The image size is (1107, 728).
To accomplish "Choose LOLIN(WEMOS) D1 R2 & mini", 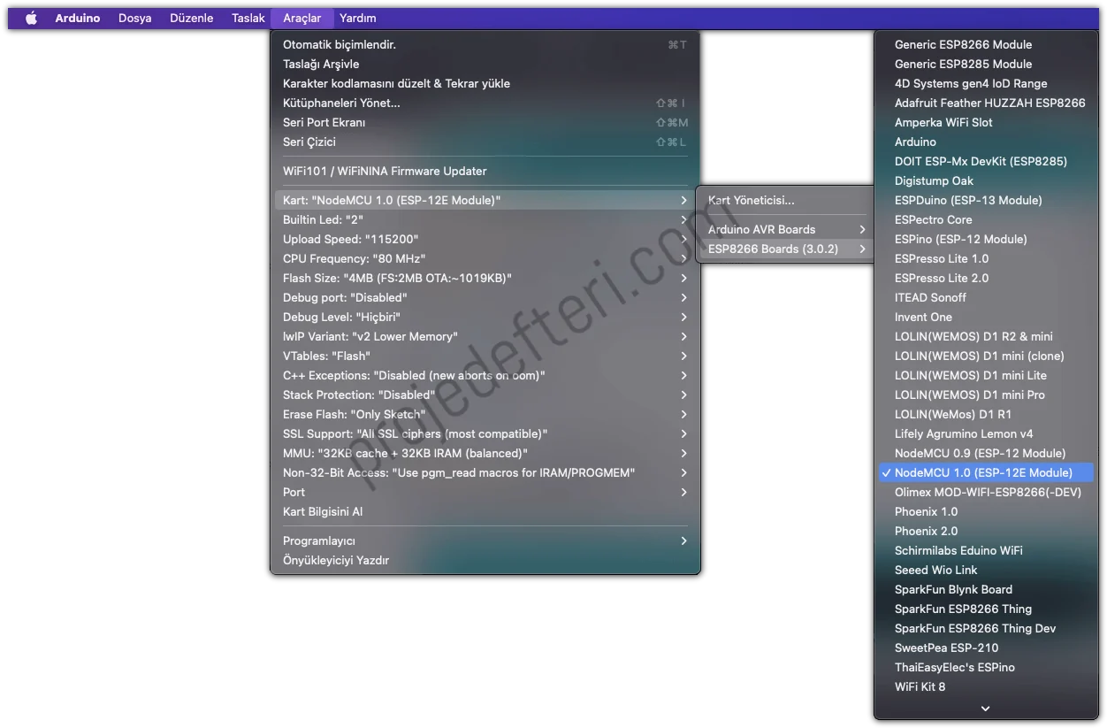I will pyautogui.click(x=986, y=336).
